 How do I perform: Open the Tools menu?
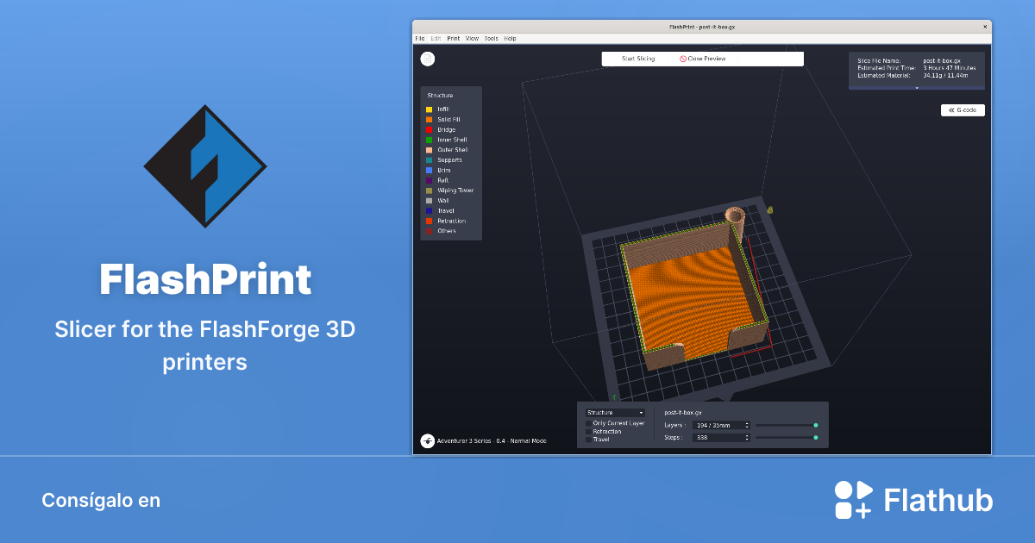tap(491, 38)
